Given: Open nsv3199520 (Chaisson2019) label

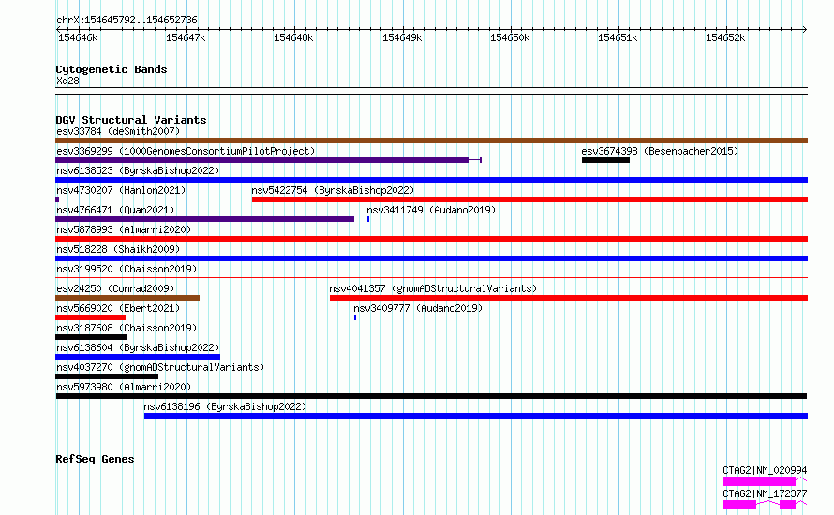Looking at the screenshot, I should 127,269.
